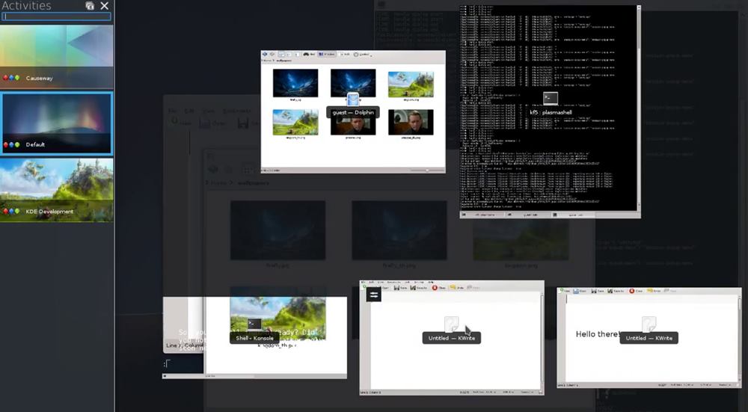Click the settings sliders icon in KWrite window

point(373,295)
